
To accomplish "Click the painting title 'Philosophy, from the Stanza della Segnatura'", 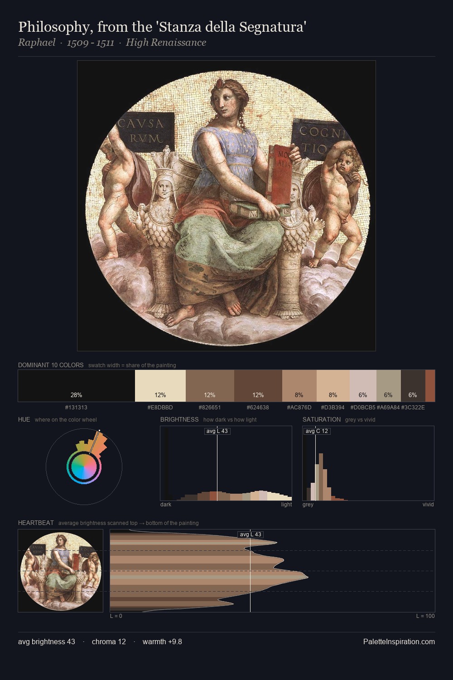I will point(163,27).
